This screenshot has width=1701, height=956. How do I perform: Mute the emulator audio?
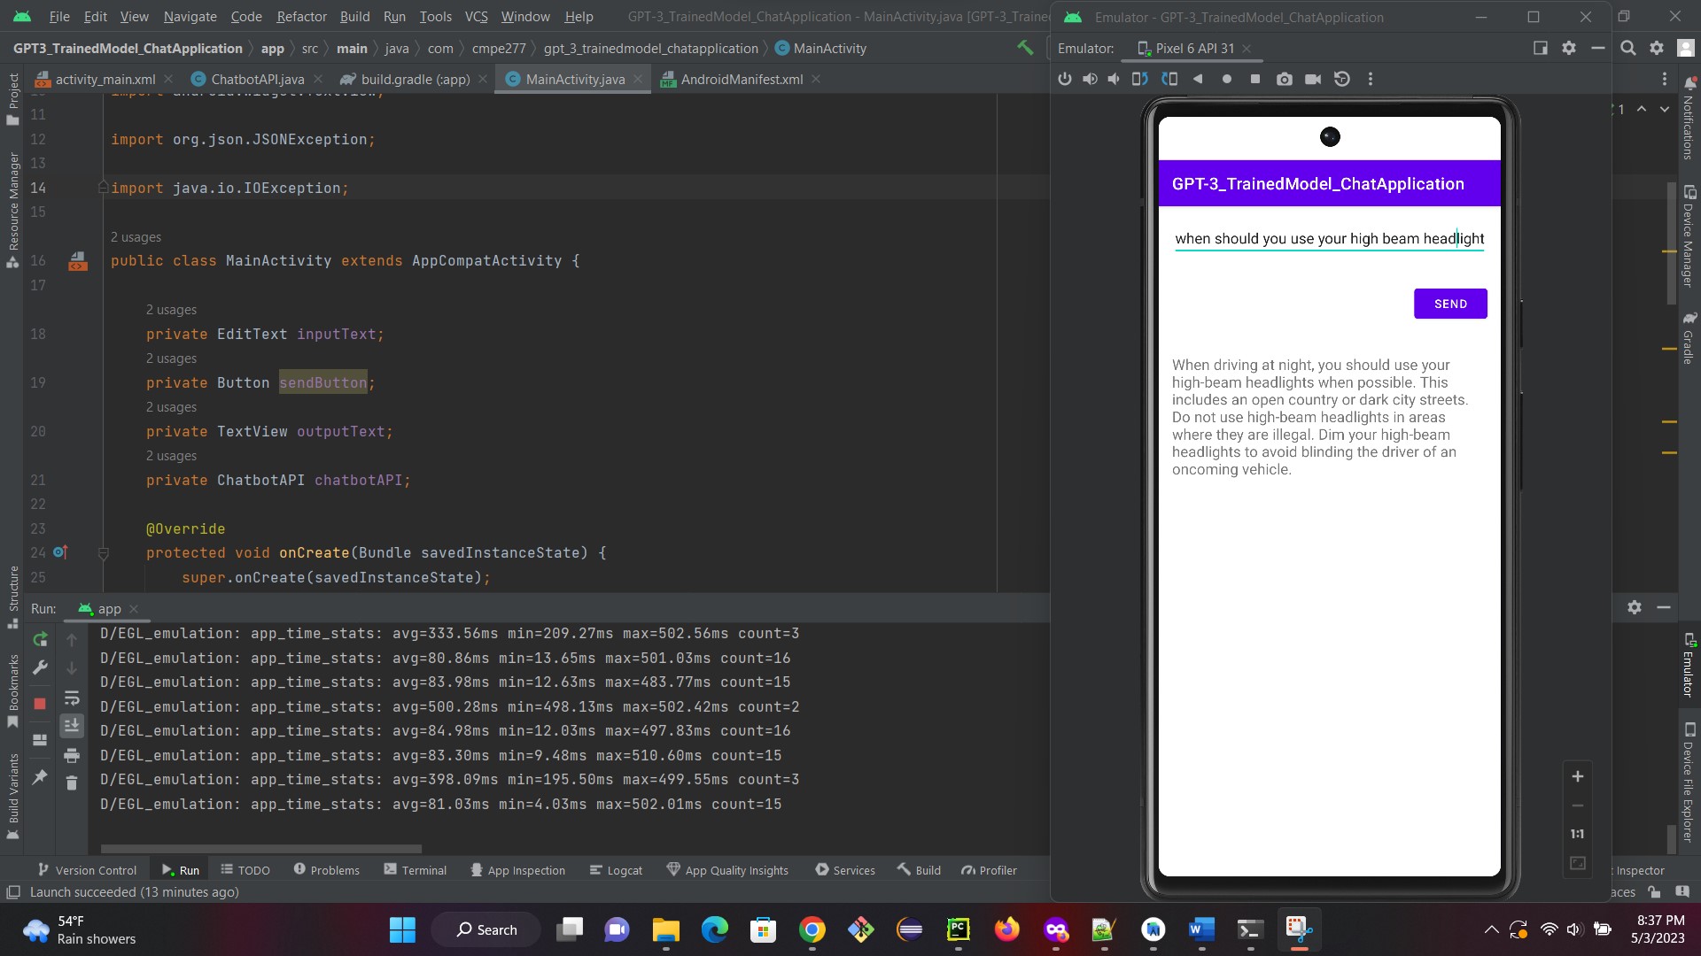1114,79
